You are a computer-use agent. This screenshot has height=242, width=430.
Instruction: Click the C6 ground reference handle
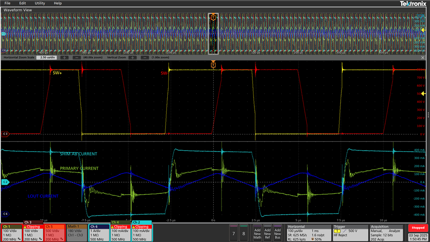tap(5, 214)
